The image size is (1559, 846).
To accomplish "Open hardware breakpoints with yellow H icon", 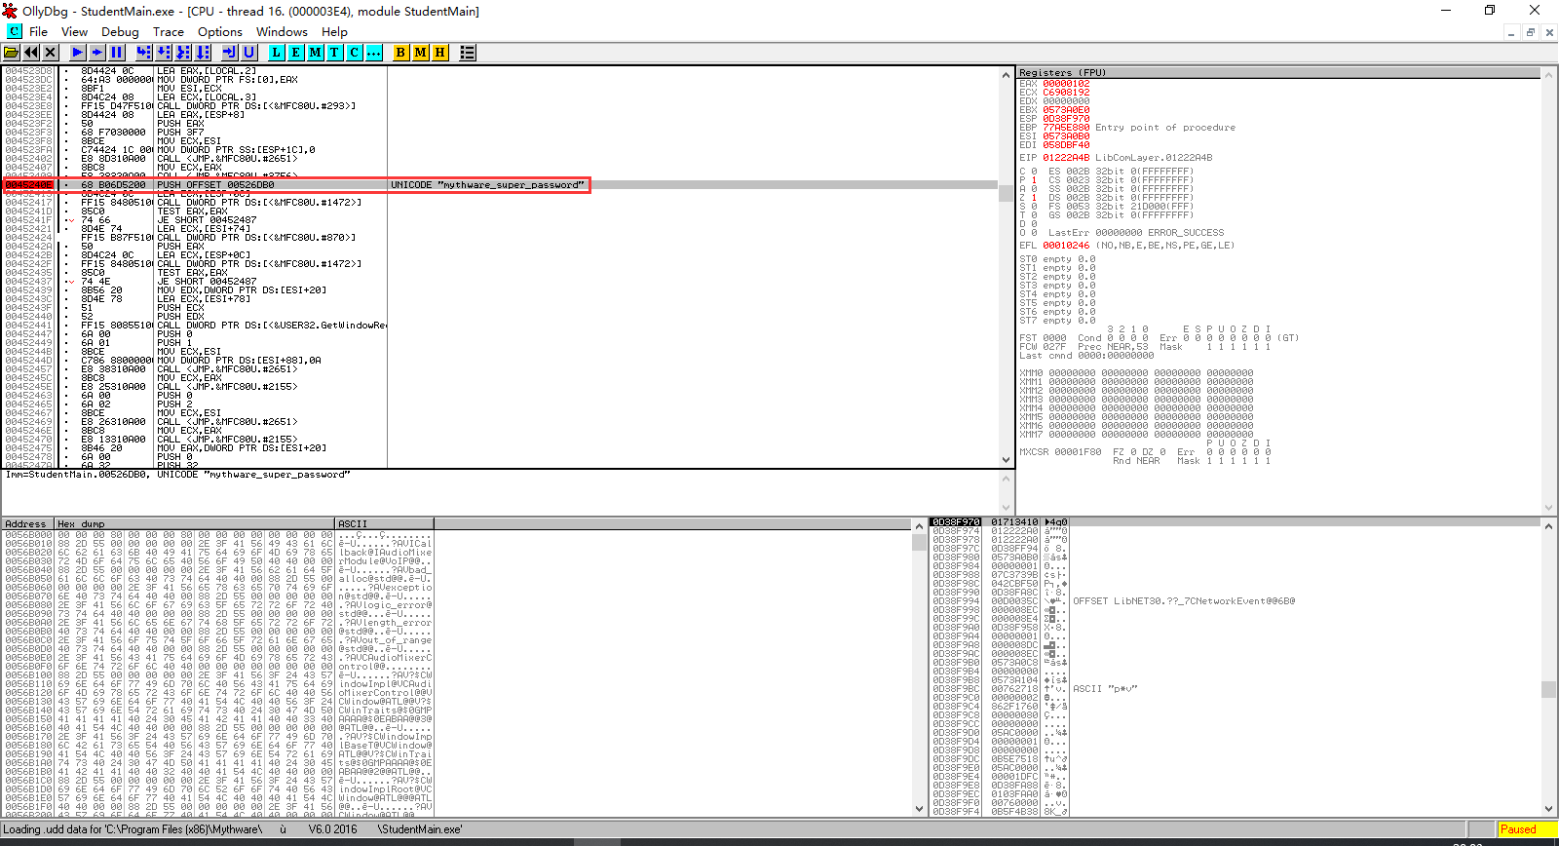I will click(x=439, y=53).
